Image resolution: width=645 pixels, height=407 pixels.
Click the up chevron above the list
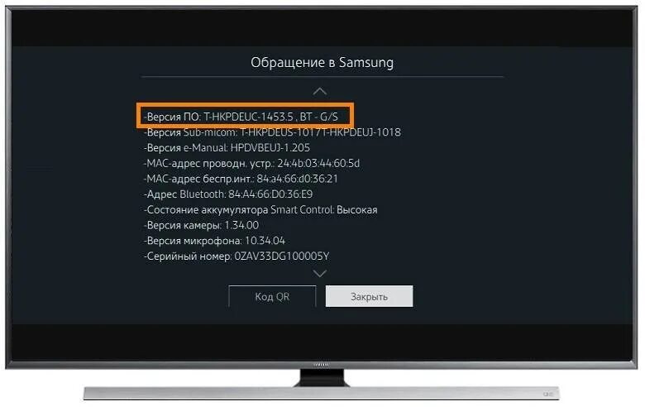point(320,91)
